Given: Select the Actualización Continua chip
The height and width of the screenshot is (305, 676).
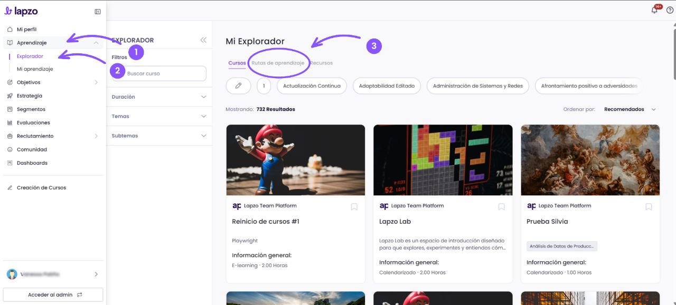Looking at the screenshot, I should pos(312,86).
